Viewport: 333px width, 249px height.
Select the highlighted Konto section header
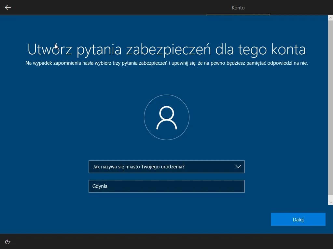pyautogui.click(x=238, y=7)
